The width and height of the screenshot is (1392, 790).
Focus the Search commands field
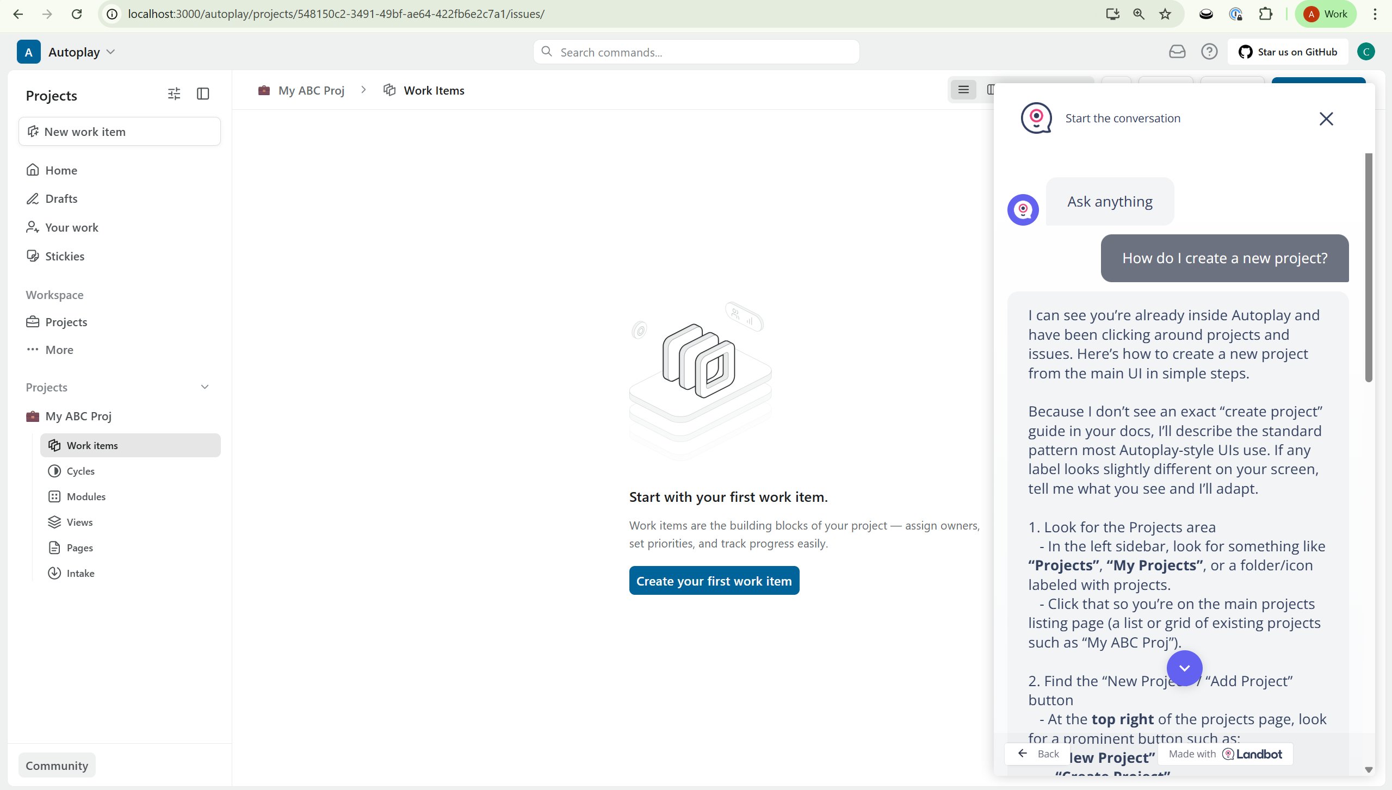[696, 52]
